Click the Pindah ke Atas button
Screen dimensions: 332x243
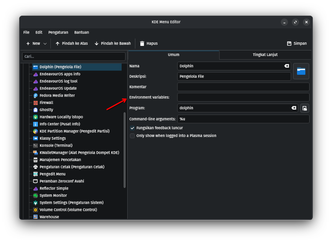72,43
